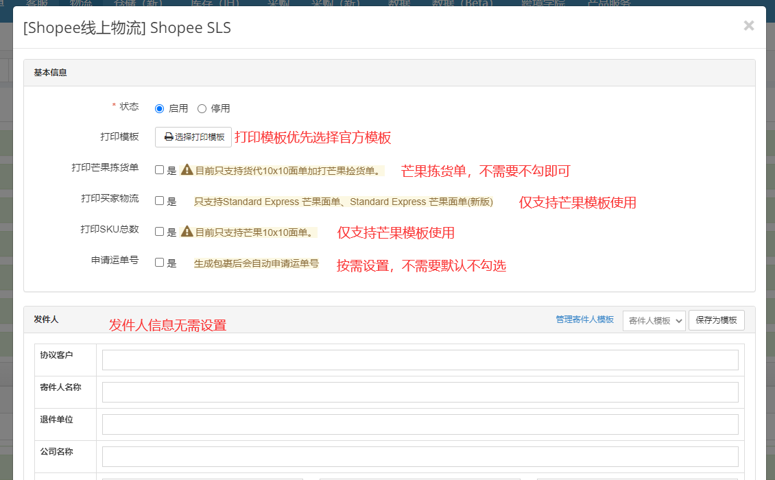
Task: Check the 打印买家物流 checkbox
Action: 159,201
